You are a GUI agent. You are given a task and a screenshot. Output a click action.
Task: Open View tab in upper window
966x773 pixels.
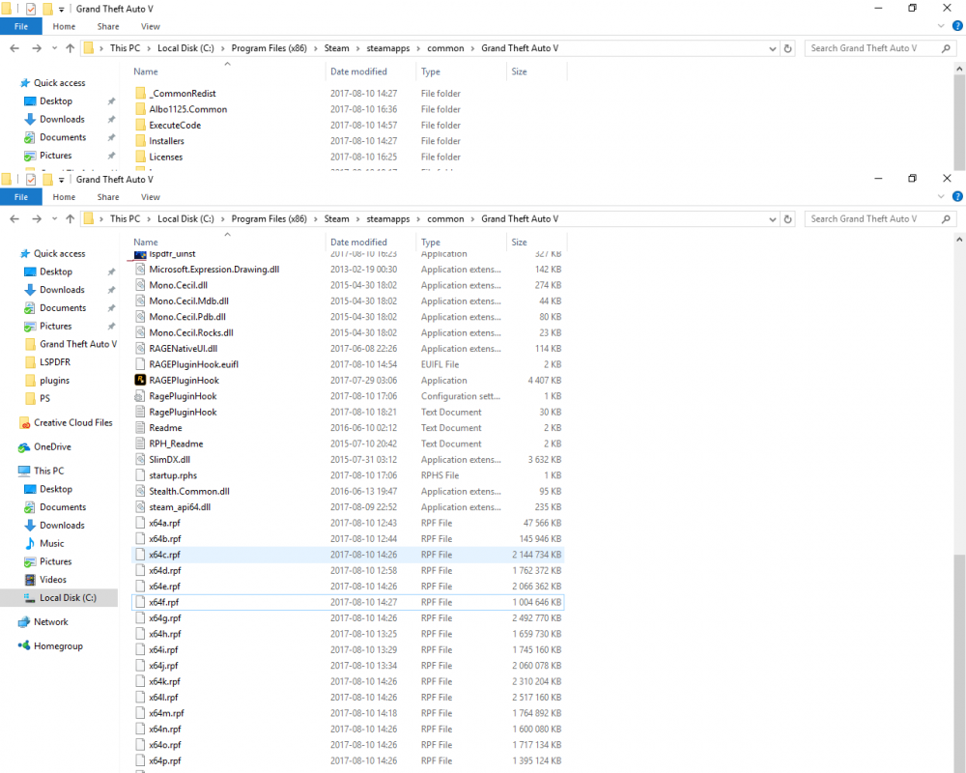[151, 26]
